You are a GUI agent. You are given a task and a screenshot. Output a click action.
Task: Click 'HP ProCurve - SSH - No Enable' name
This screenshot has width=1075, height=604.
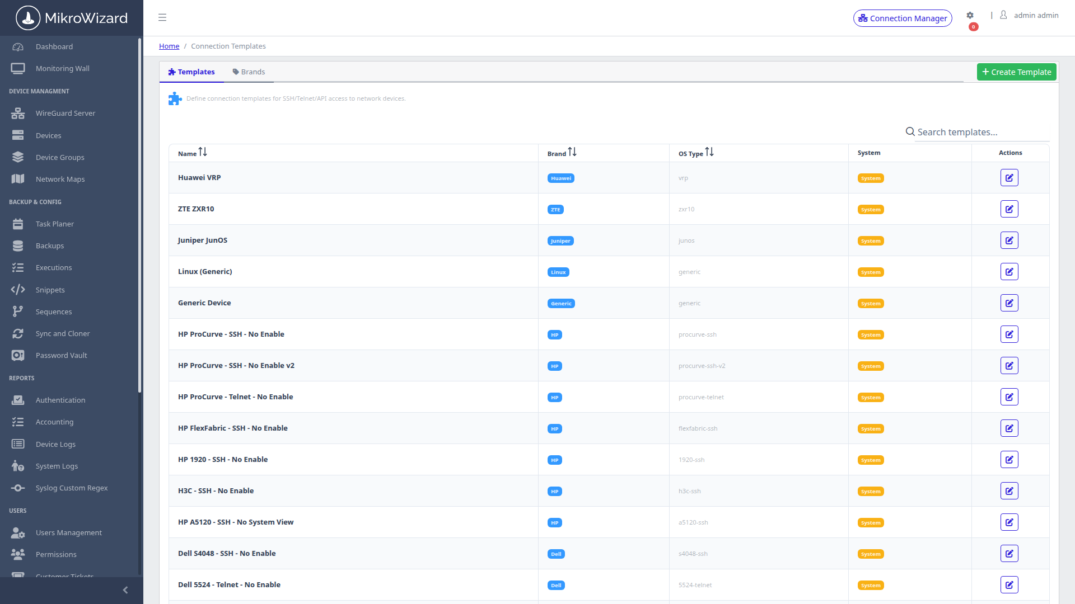tap(231, 334)
